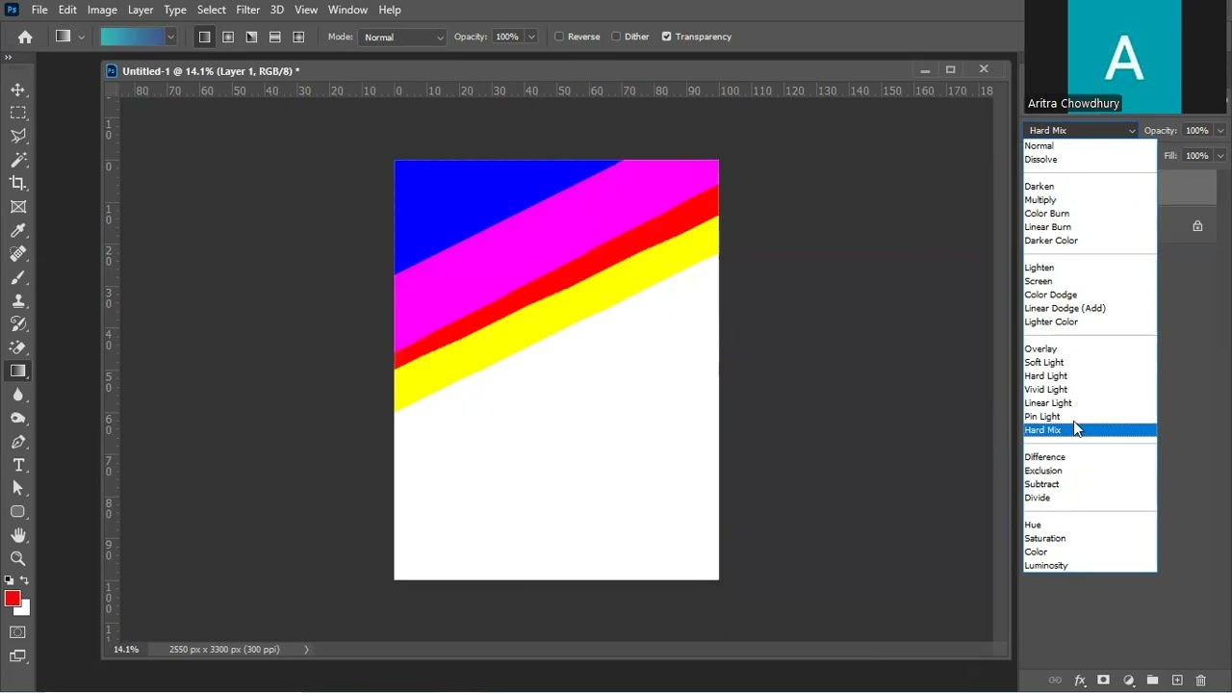Viewport: 1232px width, 693px height.
Task: Click the white background color swatch
Action: [24, 608]
